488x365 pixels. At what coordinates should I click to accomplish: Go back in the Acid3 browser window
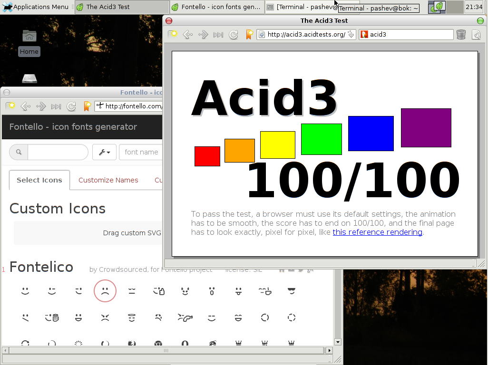[x=188, y=35]
